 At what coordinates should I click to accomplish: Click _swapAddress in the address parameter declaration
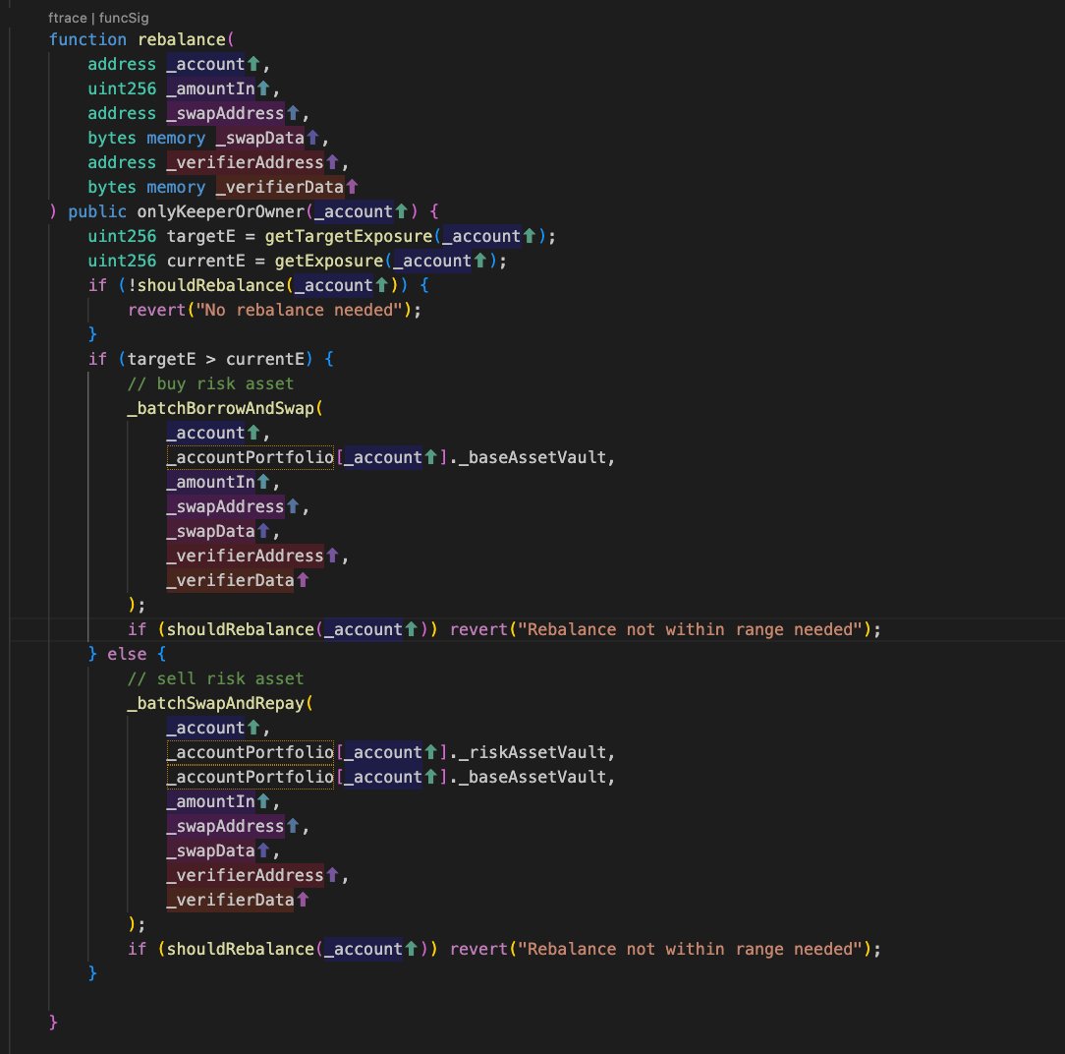click(226, 113)
